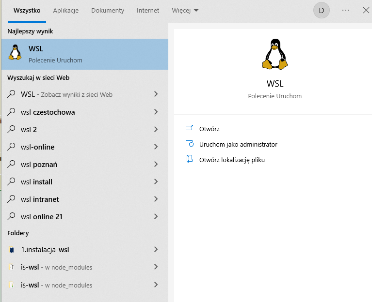The image size is (372, 302).
Task: Open the Więcej dropdown menu
Action: click(x=185, y=11)
